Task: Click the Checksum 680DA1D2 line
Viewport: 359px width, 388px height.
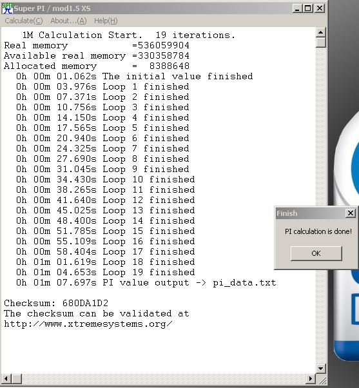Action: pyautogui.click(x=56, y=303)
